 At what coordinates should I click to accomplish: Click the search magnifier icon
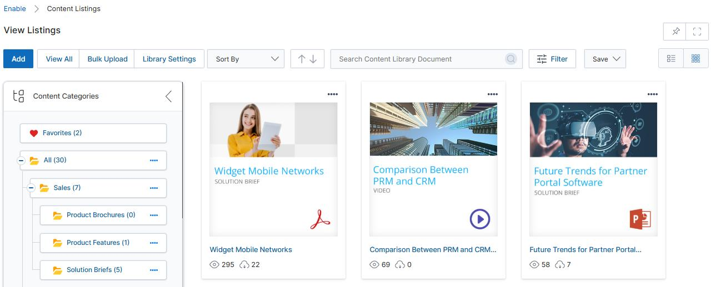coord(510,59)
